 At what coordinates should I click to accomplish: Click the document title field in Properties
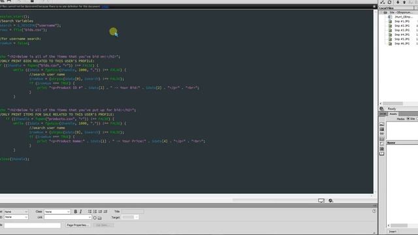[x=32, y=225]
